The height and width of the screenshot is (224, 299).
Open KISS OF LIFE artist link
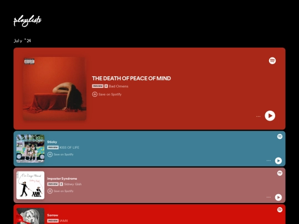[69, 148]
